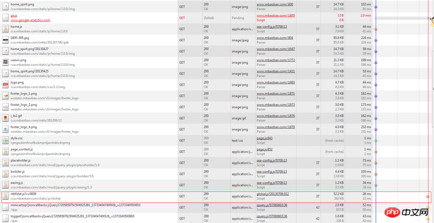Click the '(from cache)' size in style.css row
Viewport: 434px width, 223px height.
click(x=334, y=141)
